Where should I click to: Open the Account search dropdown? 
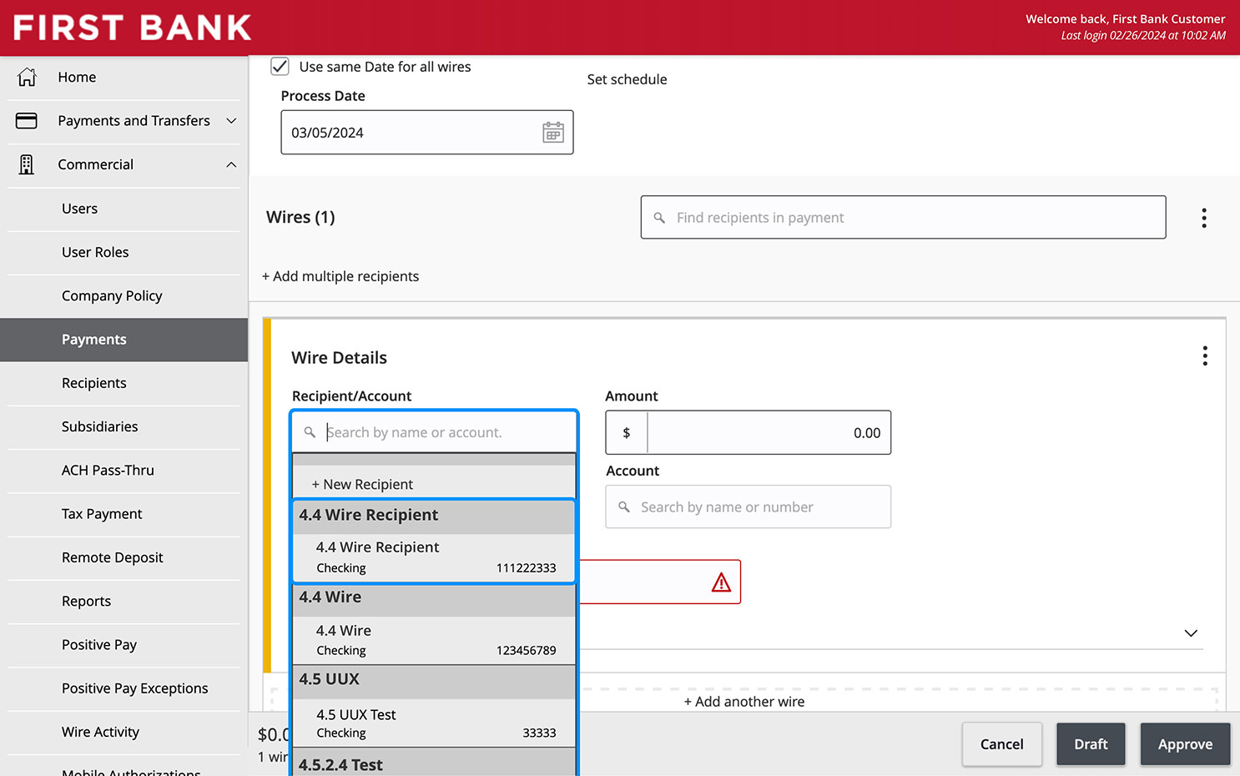click(x=749, y=506)
